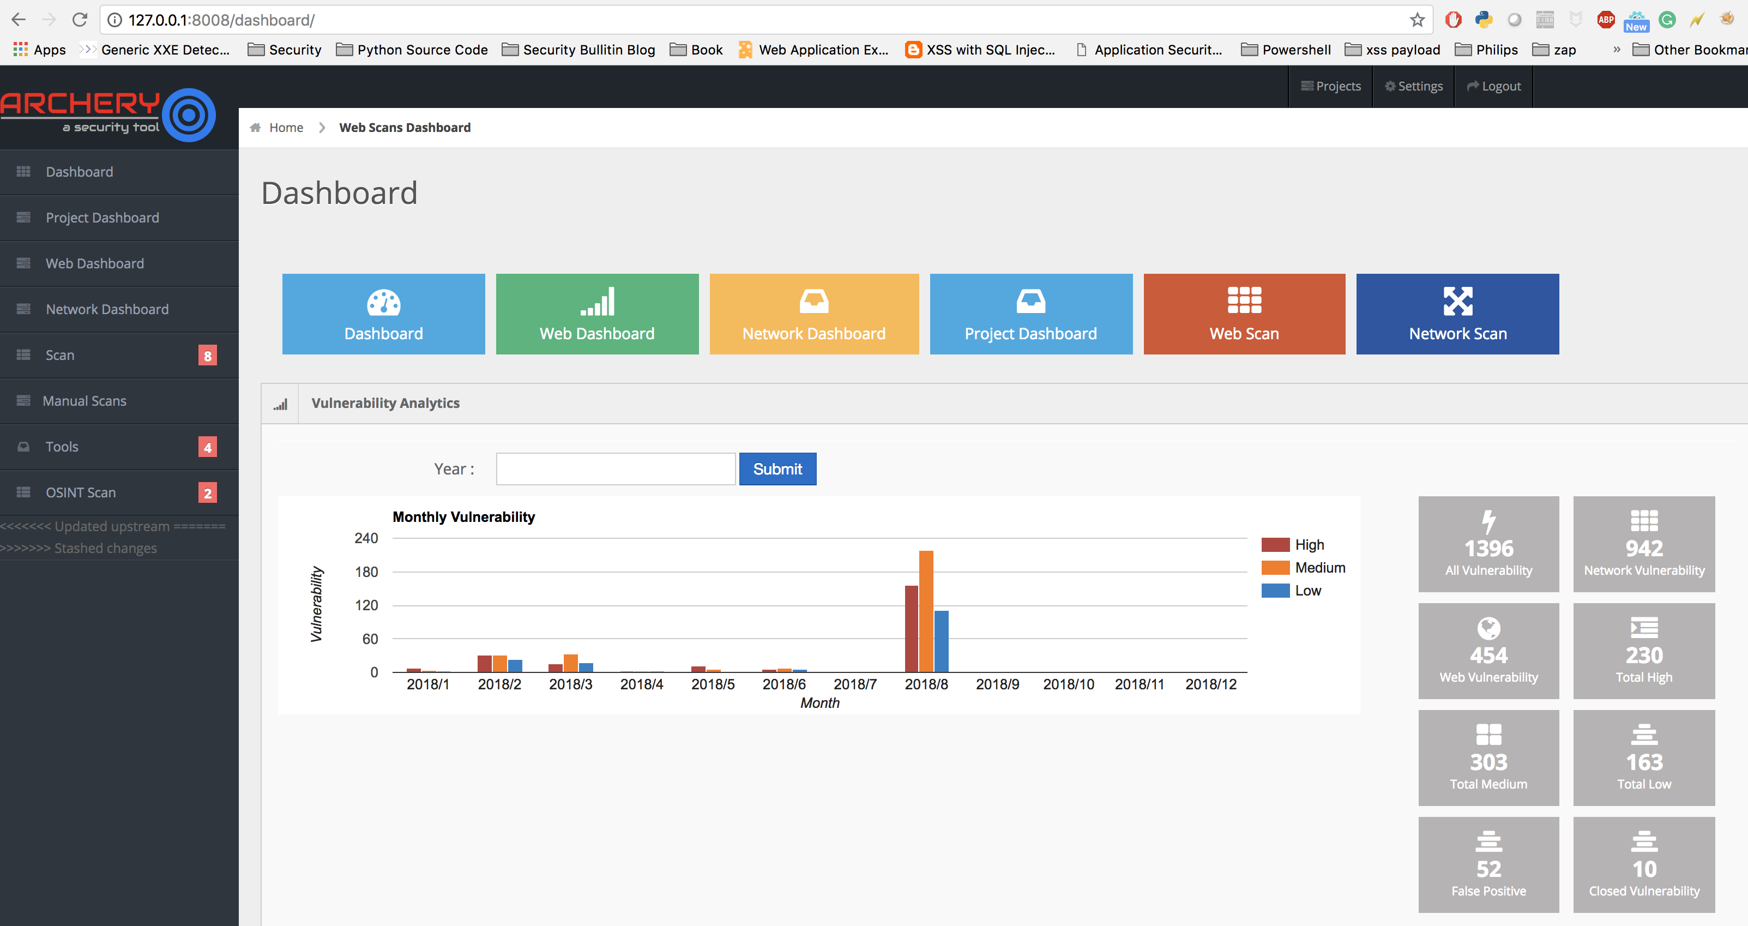Click the home icon in breadcrumb
This screenshot has height=926, width=1748.
tap(255, 128)
